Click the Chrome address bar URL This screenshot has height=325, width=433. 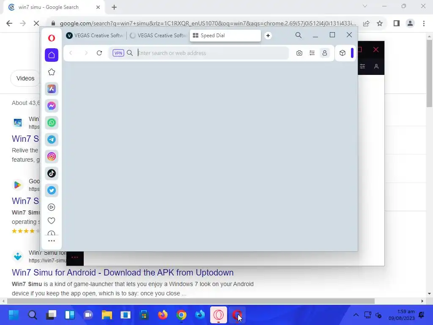point(208,23)
